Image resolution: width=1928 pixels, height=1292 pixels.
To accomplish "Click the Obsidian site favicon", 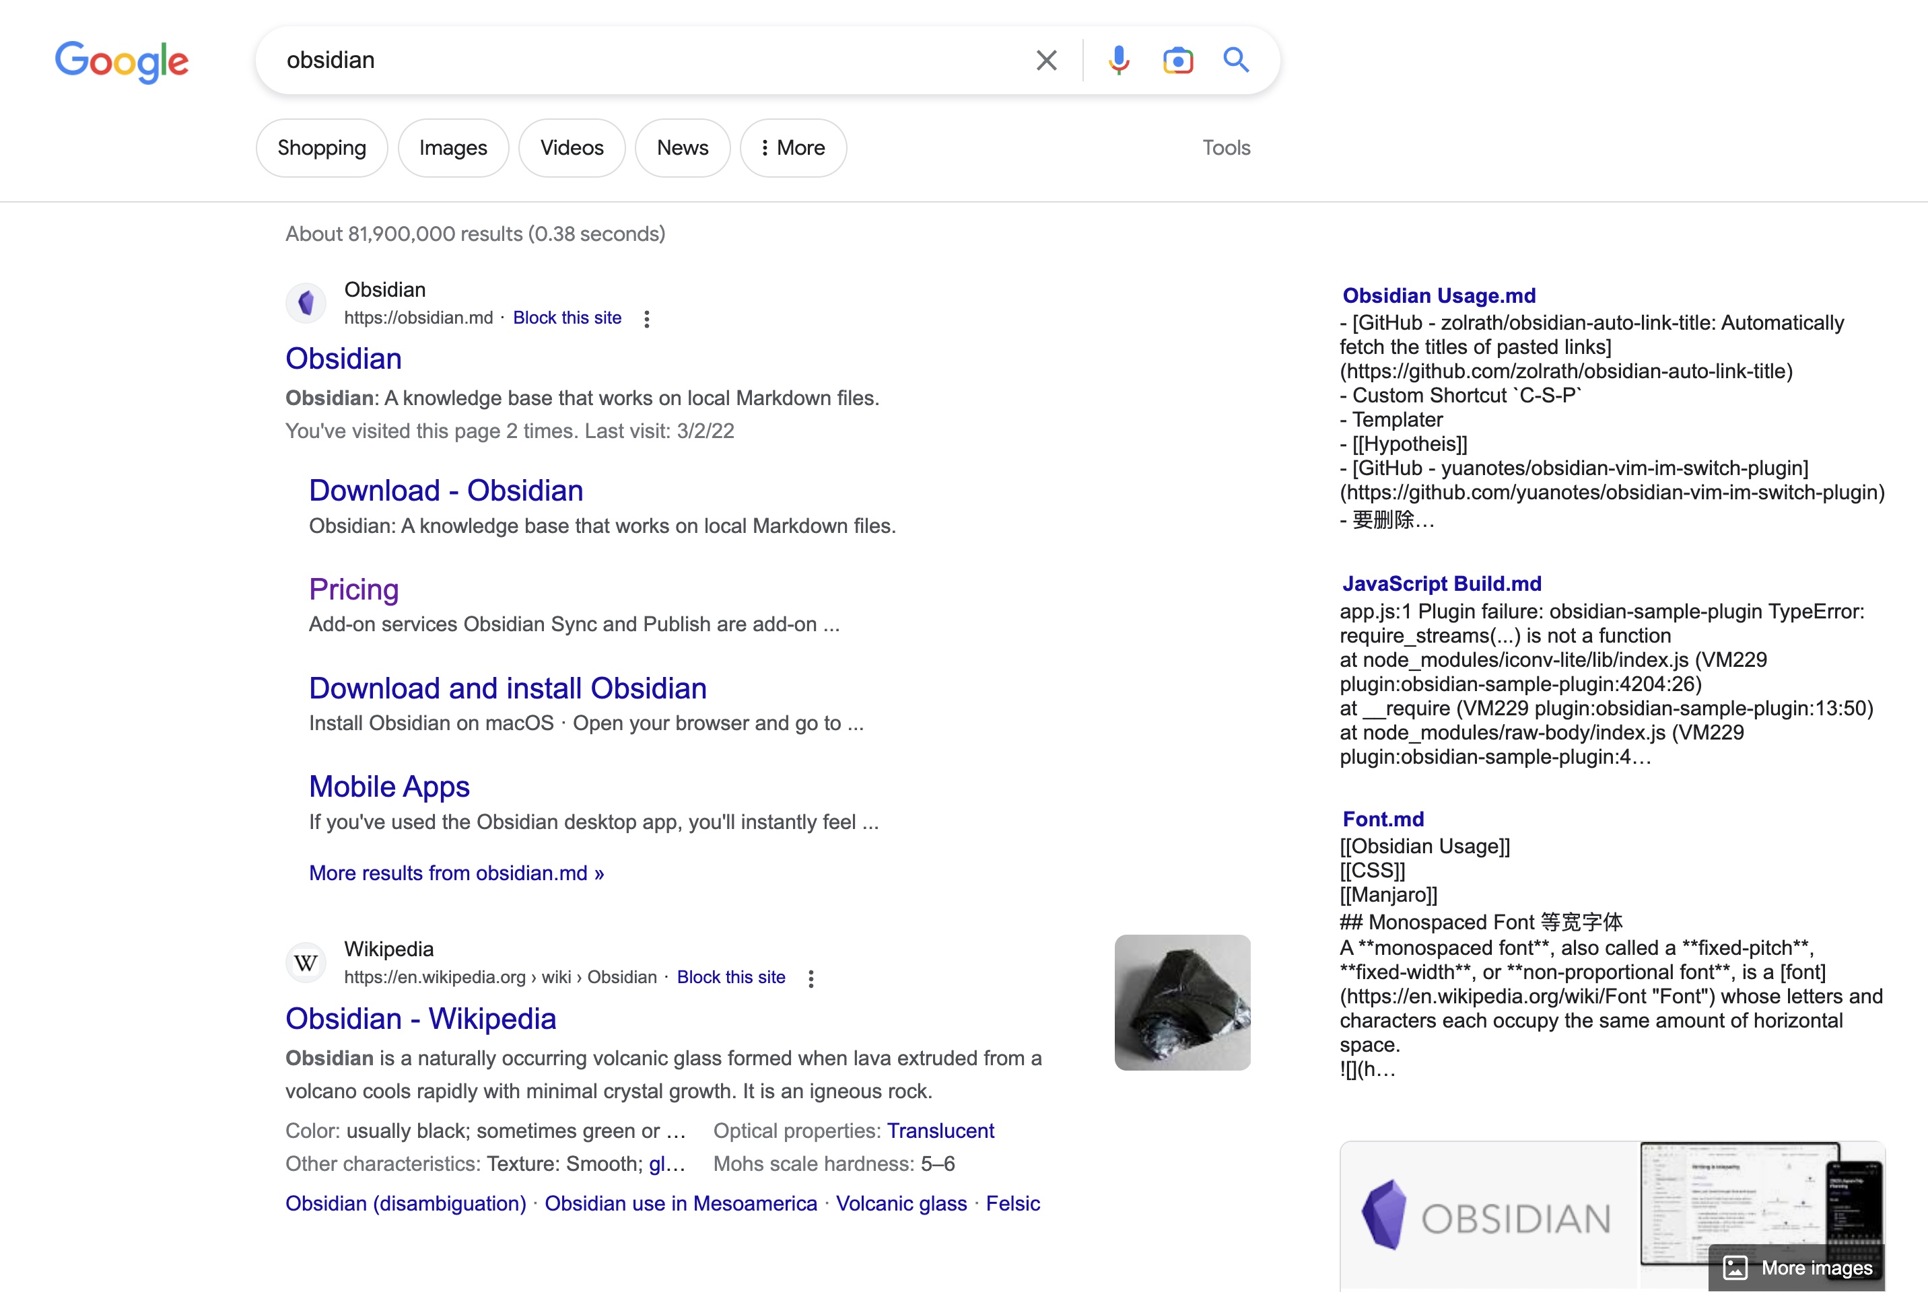I will (306, 302).
